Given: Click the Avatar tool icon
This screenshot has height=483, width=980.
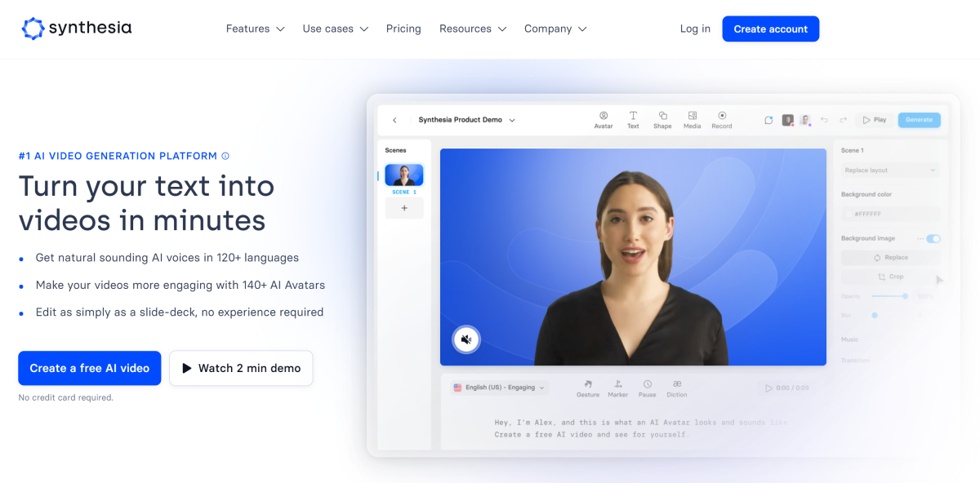Looking at the screenshot, I should pos(604,117).
